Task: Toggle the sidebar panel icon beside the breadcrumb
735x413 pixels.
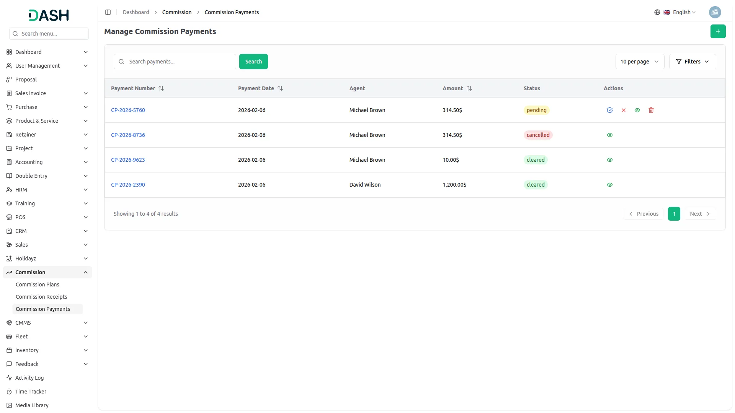Action: 108,12
